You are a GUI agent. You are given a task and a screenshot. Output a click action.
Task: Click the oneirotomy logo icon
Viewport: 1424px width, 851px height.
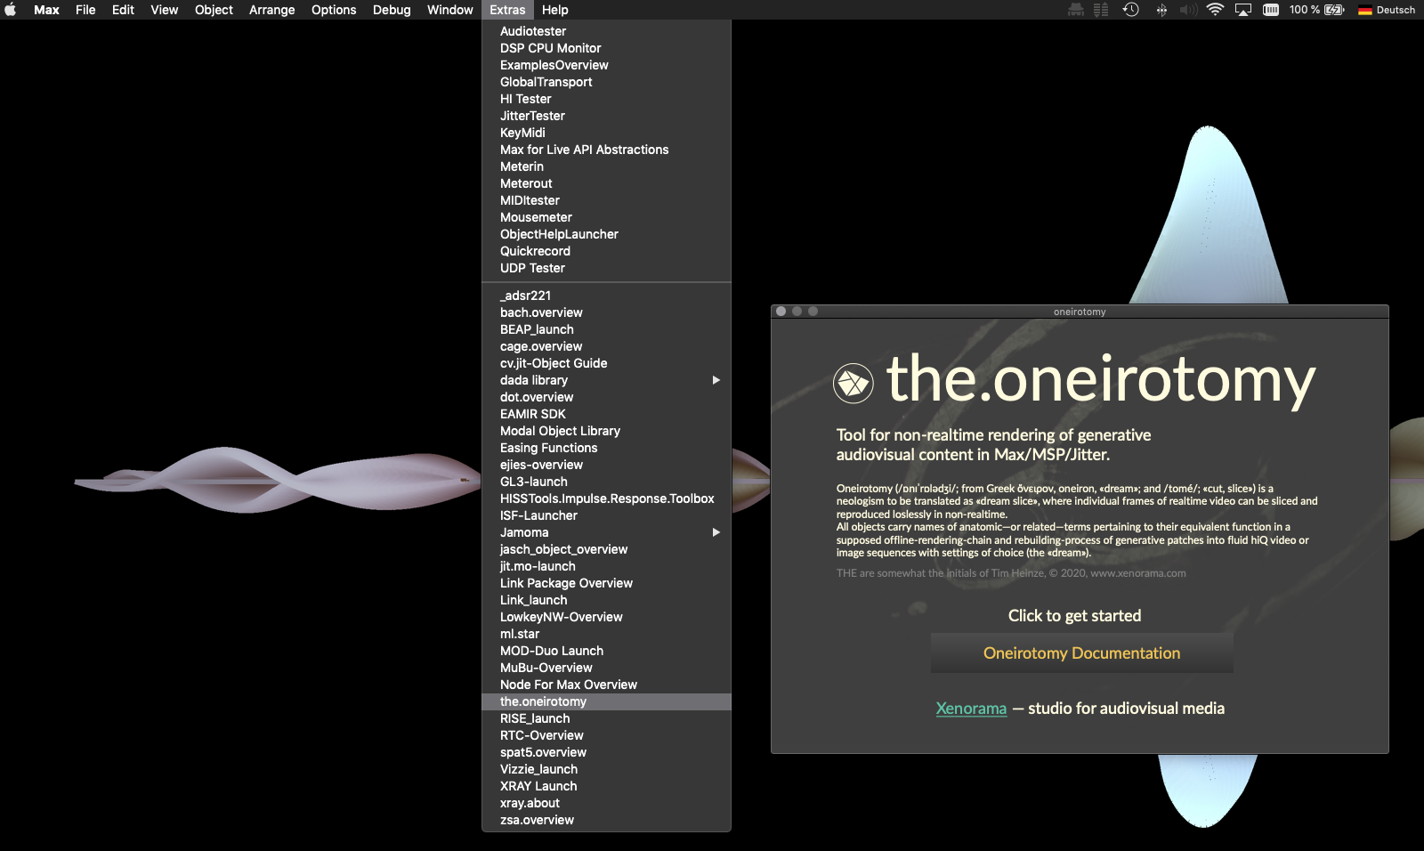click(853, 383)
